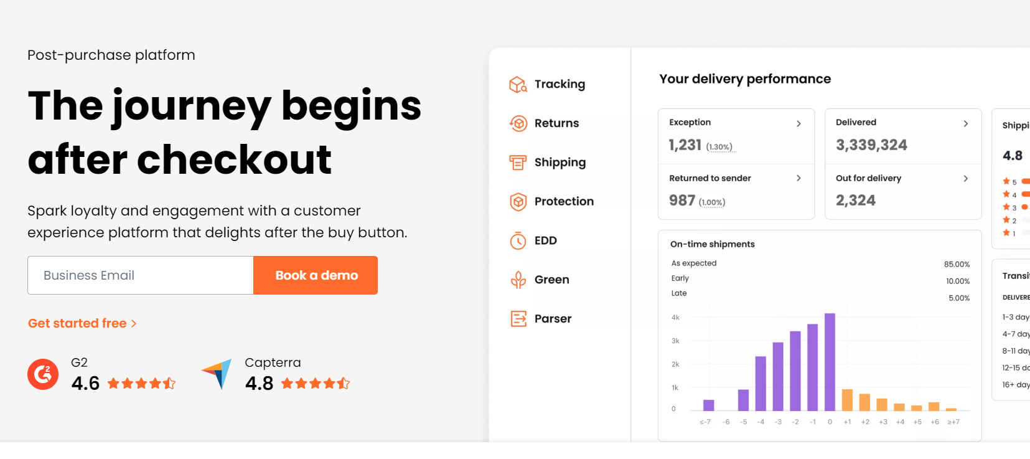The image size is (1030, 459).
Task: Click the Shipping icon
Action: click(517, 162)
